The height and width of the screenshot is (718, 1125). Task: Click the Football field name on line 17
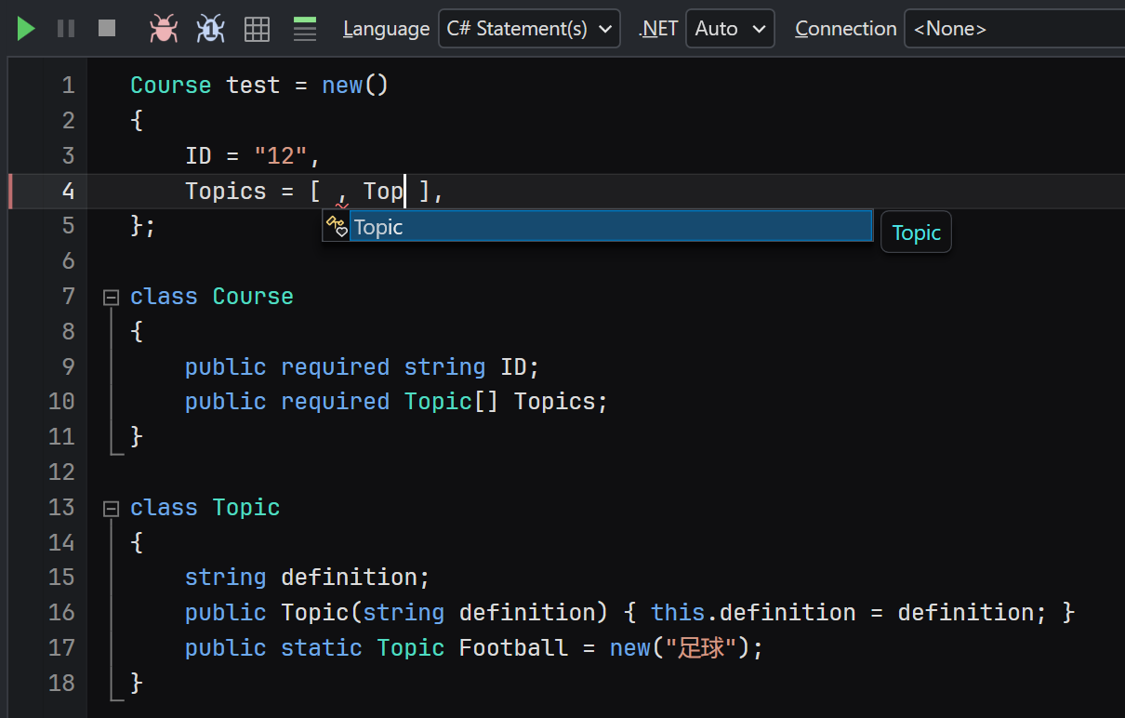[513, 648]
